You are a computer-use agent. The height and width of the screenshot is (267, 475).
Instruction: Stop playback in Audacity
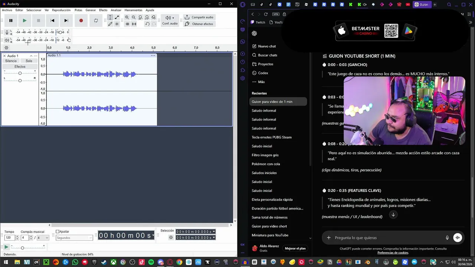point(38,20)
